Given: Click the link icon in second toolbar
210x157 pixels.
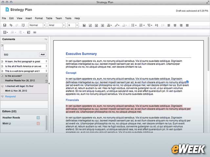Looking at the screenshot, I should click(x=35, y=32).
